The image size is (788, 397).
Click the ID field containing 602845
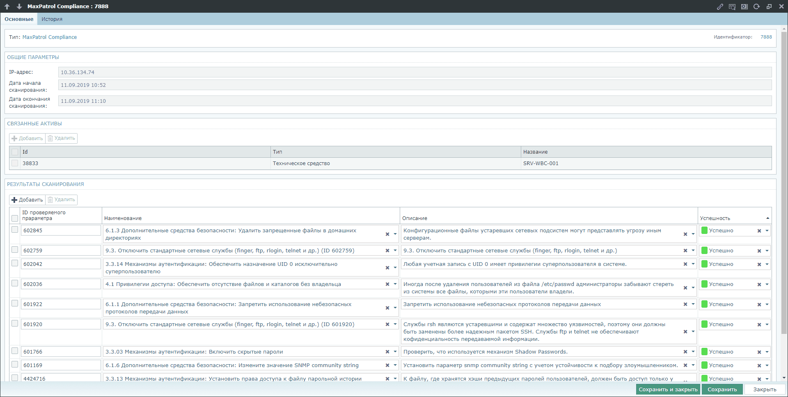point(61,231)
